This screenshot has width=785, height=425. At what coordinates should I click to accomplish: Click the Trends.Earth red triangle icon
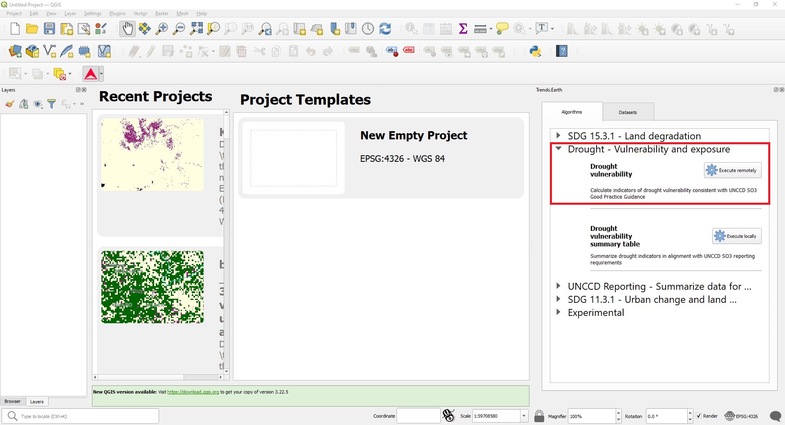tap(90, 74)
